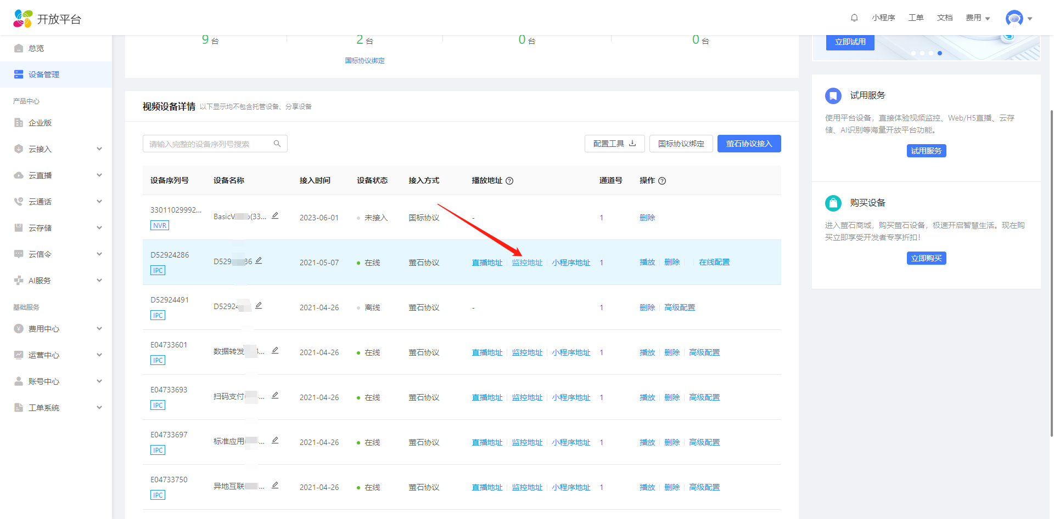Play device E04733693
Image resolution: width=1054 pixels, height=519 pixels.
pyautogui.click(x=647, y=397)
